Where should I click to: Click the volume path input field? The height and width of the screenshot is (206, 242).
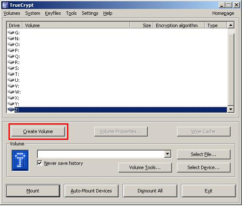coord(101,154)
